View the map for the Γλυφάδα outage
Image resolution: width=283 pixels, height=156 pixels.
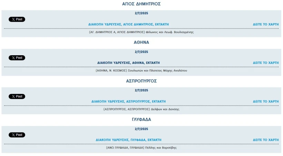(x=266, y=140)
